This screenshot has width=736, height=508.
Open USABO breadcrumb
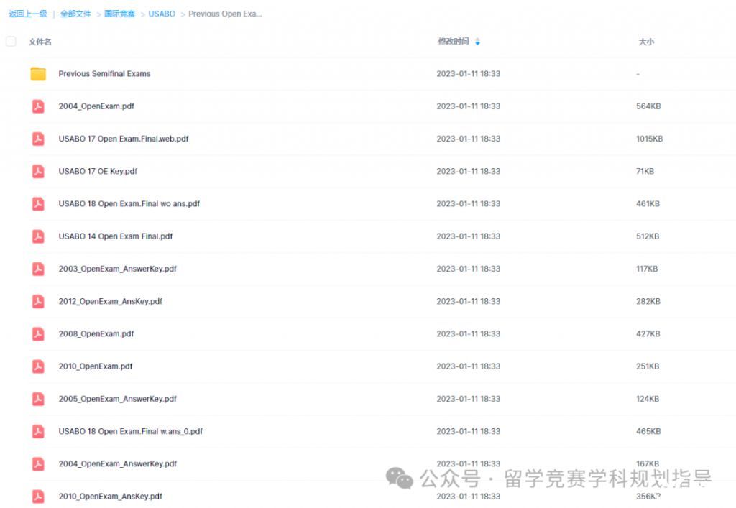(162, 14)
